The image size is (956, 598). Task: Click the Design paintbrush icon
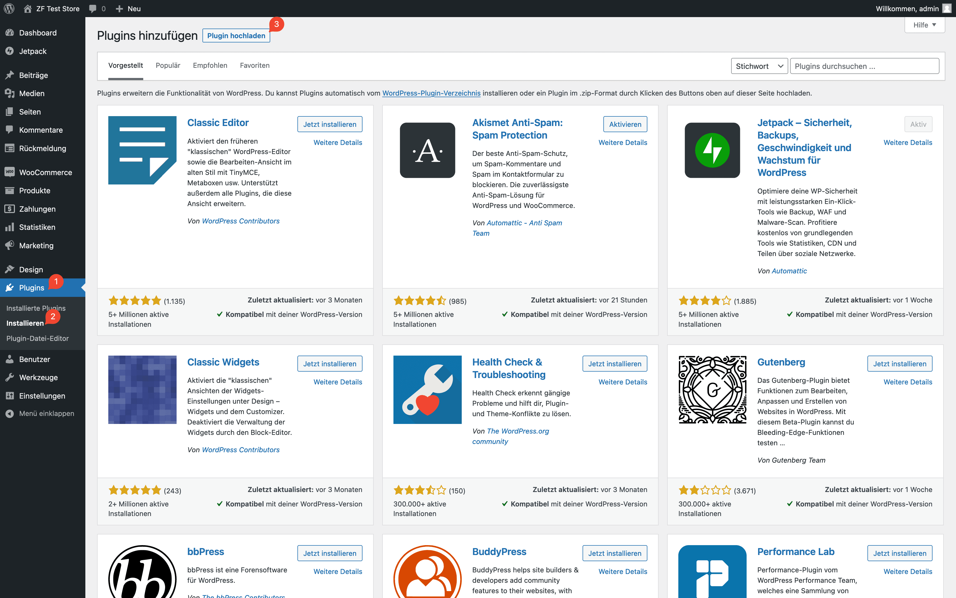(10, 269)
